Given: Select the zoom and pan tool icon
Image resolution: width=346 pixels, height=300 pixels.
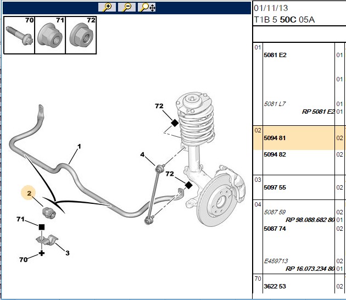Looking at the screenshot, I should [x=147, y=7].
